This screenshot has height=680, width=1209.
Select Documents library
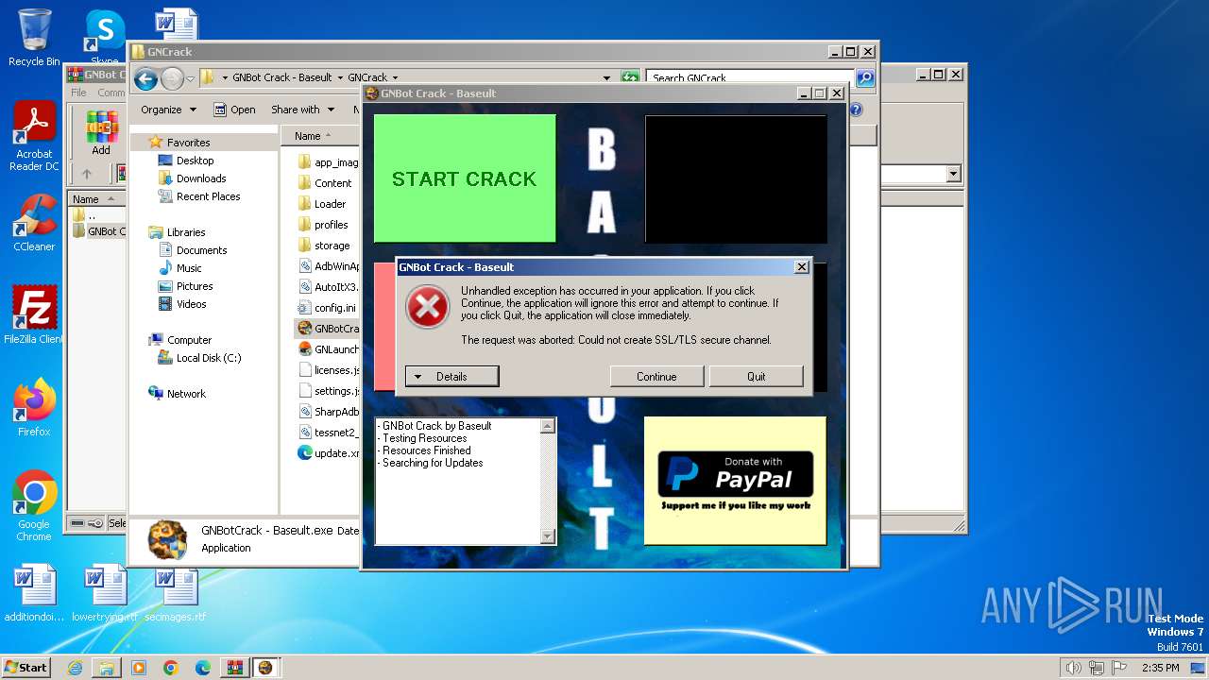(x=201, y=250)
